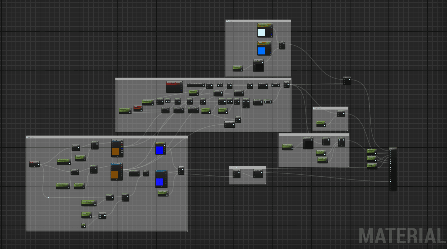
Task: Select the orange-outlined material output node
Action: 393,169
